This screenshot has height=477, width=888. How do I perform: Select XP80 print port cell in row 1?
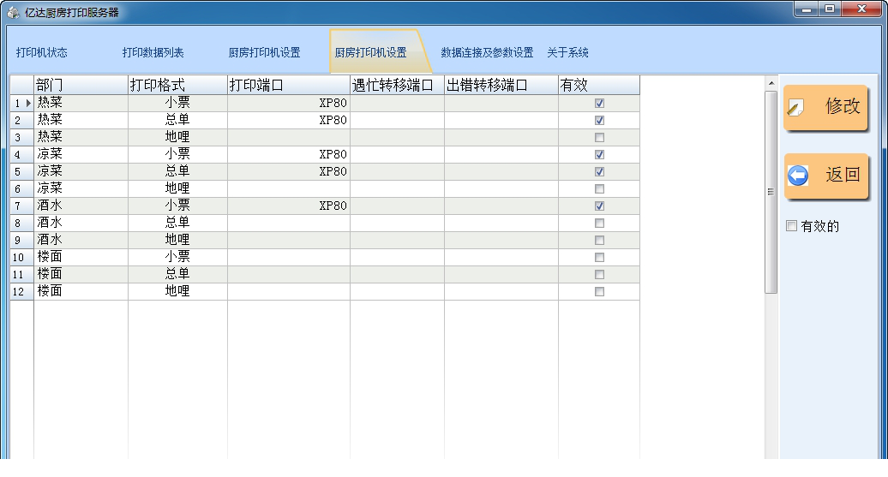(x=289, y=103)
